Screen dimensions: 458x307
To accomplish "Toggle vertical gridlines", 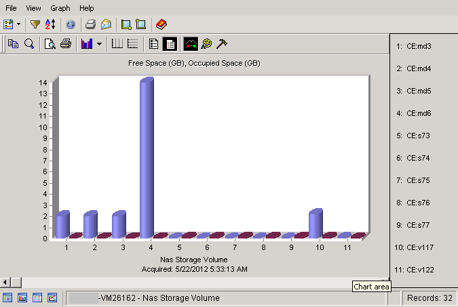I will 117,44.
